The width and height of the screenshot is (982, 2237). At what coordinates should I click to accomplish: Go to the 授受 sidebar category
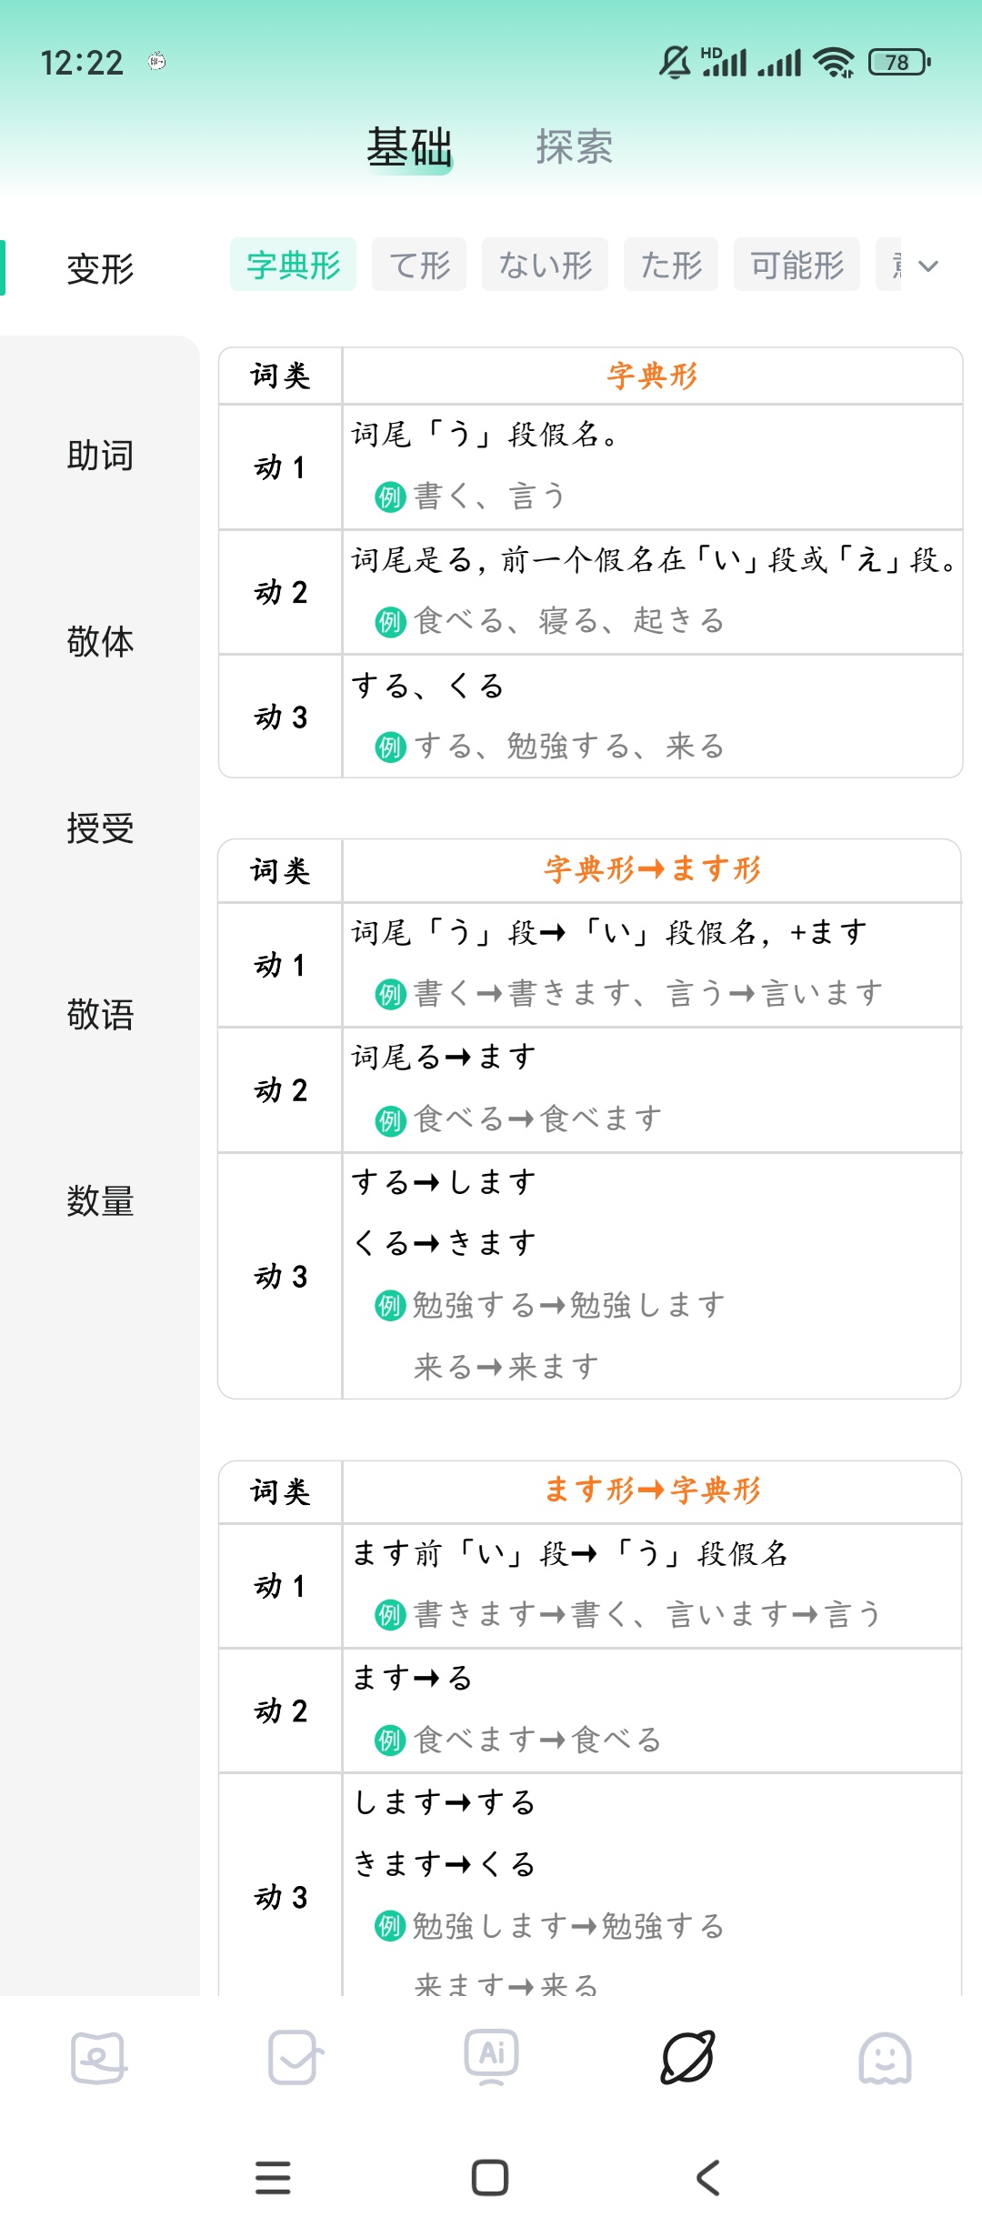100,828
